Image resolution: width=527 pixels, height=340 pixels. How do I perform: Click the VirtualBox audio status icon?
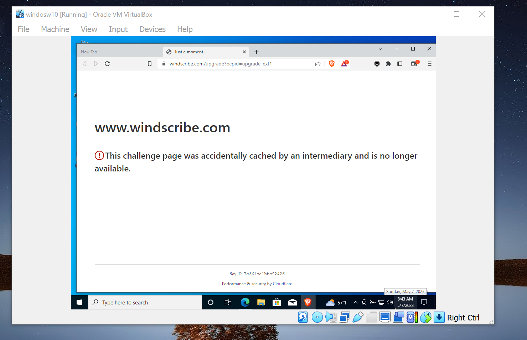(x=331, y=317)
